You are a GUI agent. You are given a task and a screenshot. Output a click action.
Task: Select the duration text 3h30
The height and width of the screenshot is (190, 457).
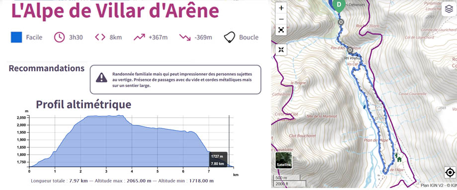point(76,38)
